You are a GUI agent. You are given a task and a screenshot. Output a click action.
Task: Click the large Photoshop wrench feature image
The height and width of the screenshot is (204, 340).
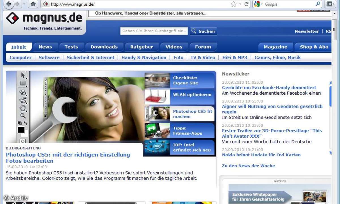point(75,107)
